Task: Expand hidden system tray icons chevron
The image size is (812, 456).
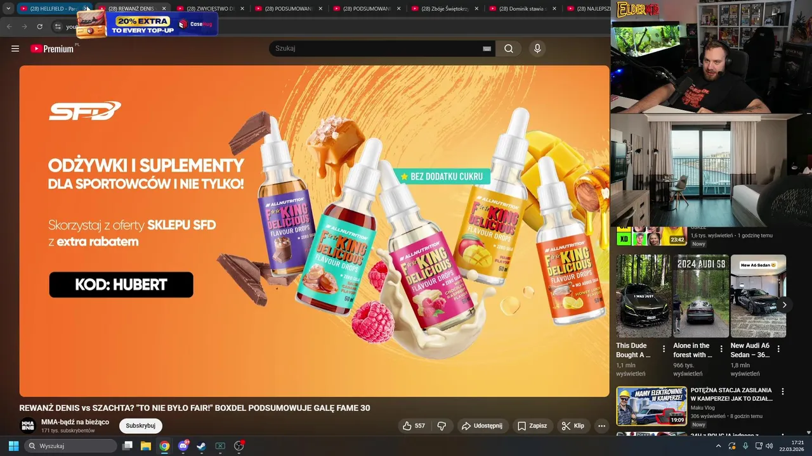Action: pos(718,446)
